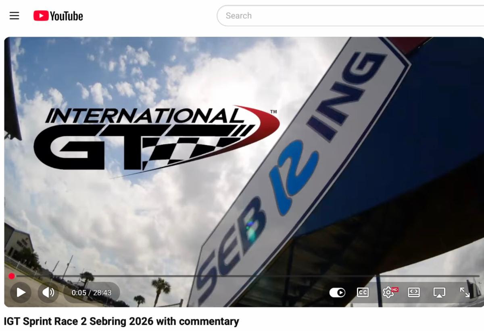Toggle the autoplay switch

point(337,292)
